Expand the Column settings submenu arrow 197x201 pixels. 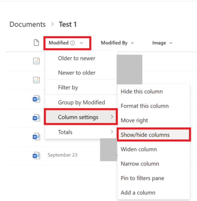coord(112,117)
